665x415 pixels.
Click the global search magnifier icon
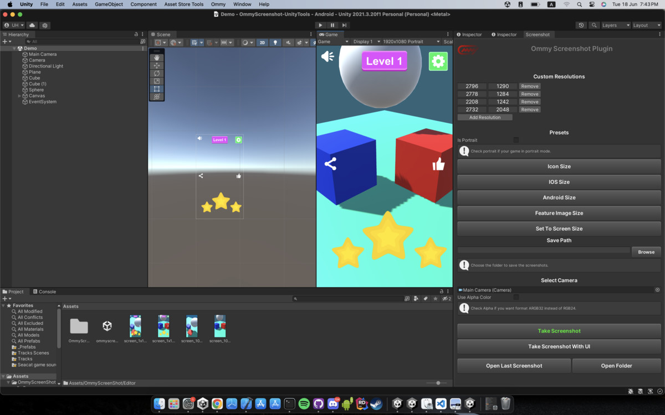(594, 25)
